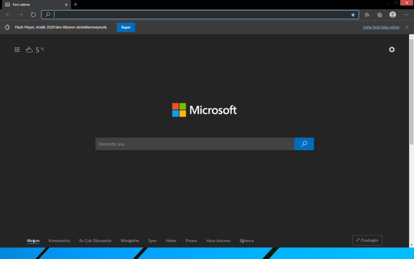Open the Finans tab
Screen dimensions: 414x259
(x=191, y=240)
